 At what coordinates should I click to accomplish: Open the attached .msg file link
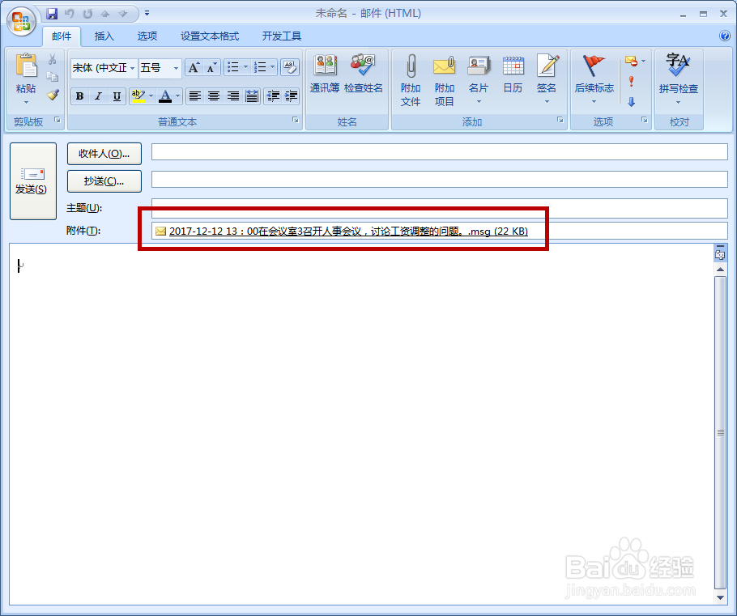348,232
